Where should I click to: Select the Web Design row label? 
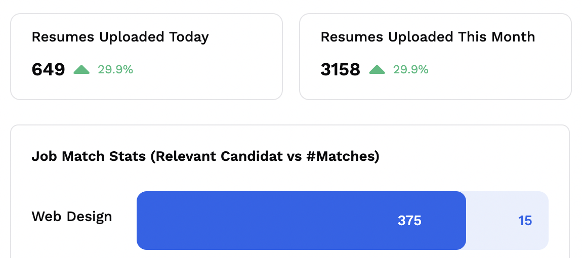[x=72, y=217]
